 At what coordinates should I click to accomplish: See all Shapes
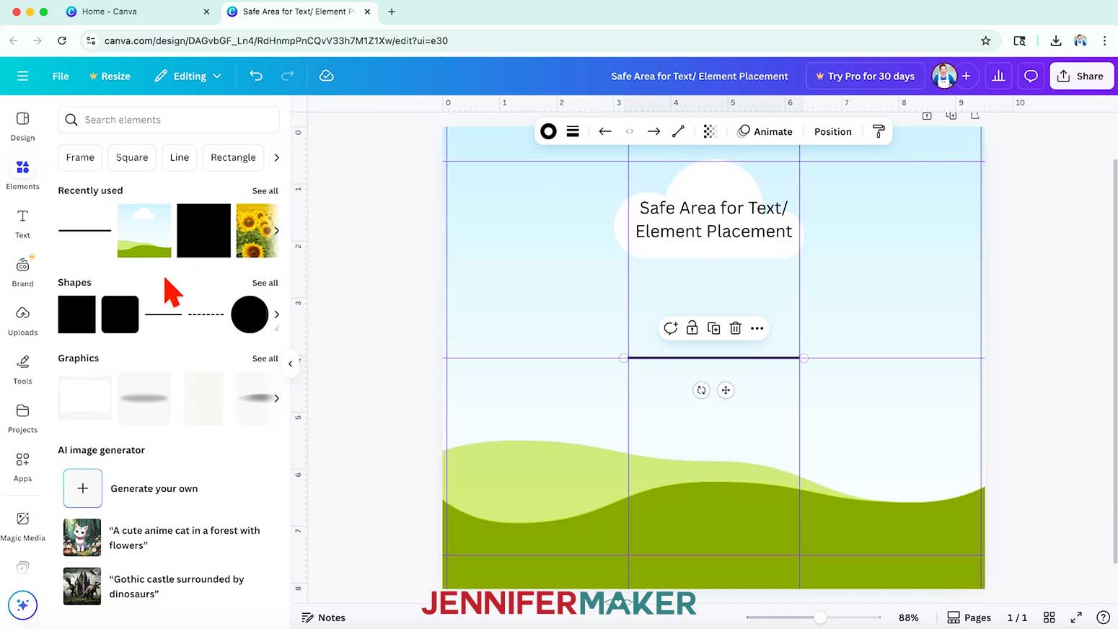point(265,283)
